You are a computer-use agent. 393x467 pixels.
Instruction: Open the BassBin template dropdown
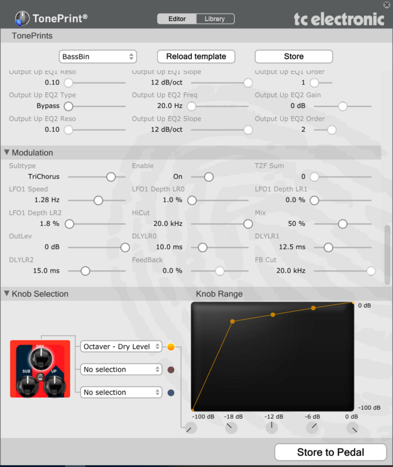point(98,57)
